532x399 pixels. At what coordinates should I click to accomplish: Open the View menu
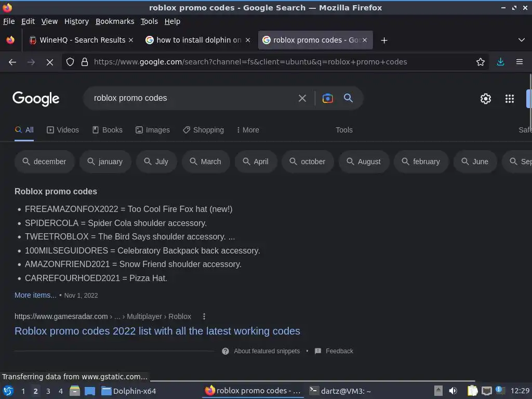pyautogui.click(x=49, y=21)
